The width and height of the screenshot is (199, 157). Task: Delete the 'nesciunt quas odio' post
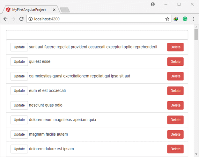pyautogui.click(x=175, y=105)
